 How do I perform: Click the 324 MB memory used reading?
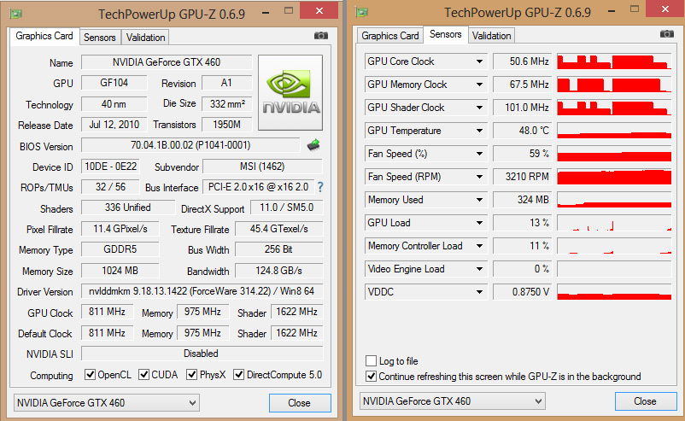[522, 200]
